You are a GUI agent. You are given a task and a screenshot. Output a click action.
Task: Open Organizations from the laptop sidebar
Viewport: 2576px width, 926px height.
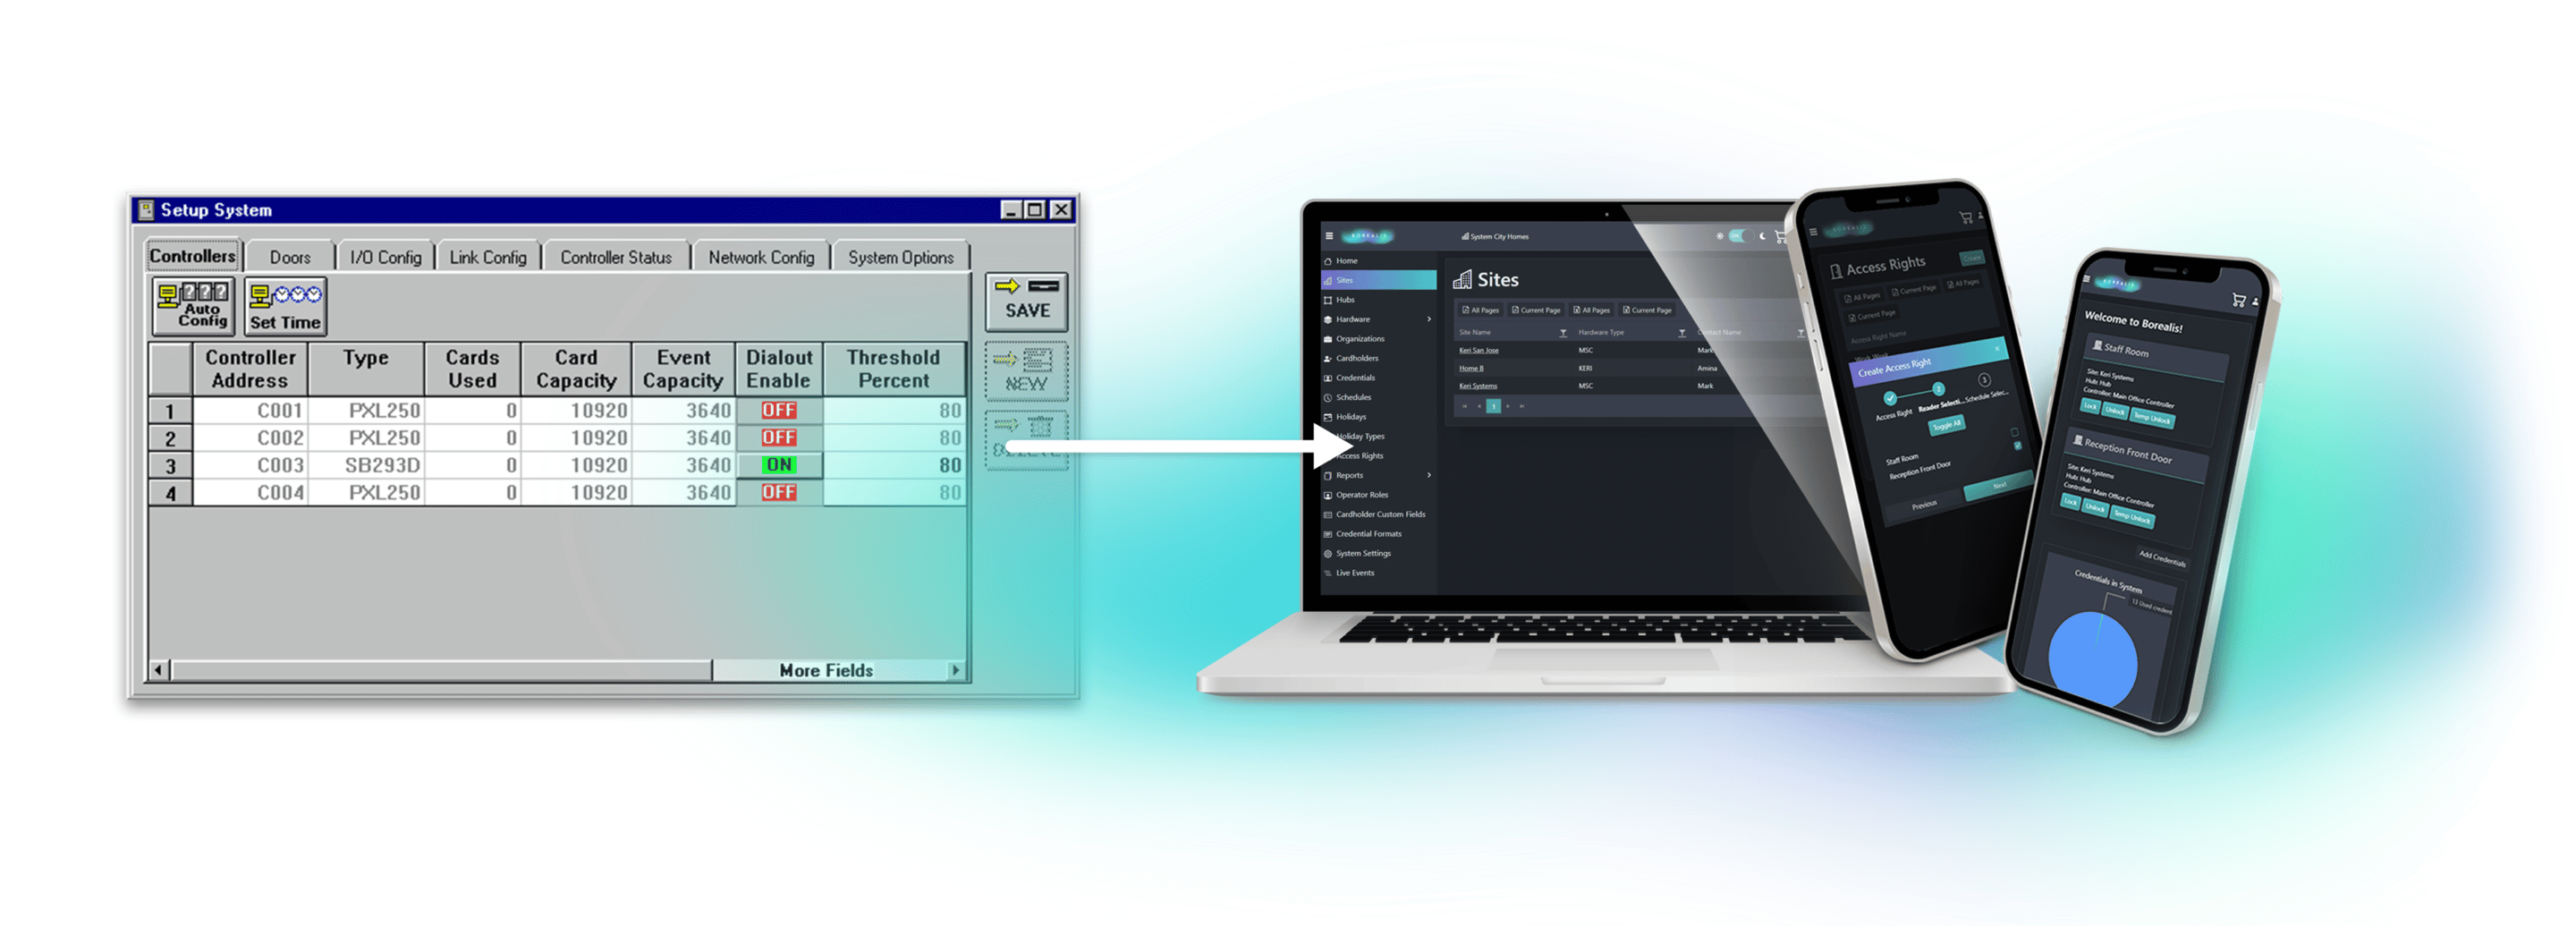pyautogui.click(x=1378, y=339)
